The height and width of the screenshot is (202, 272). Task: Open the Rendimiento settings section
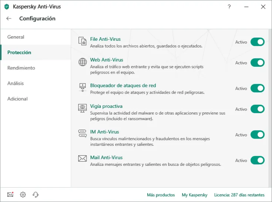(36, 68)
